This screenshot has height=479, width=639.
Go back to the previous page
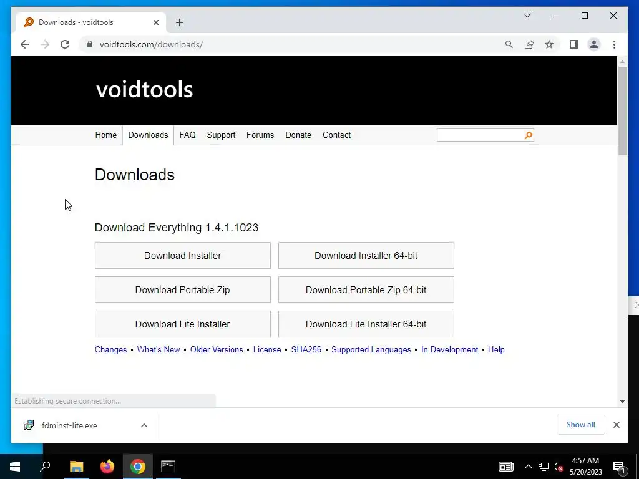point(25,44)
